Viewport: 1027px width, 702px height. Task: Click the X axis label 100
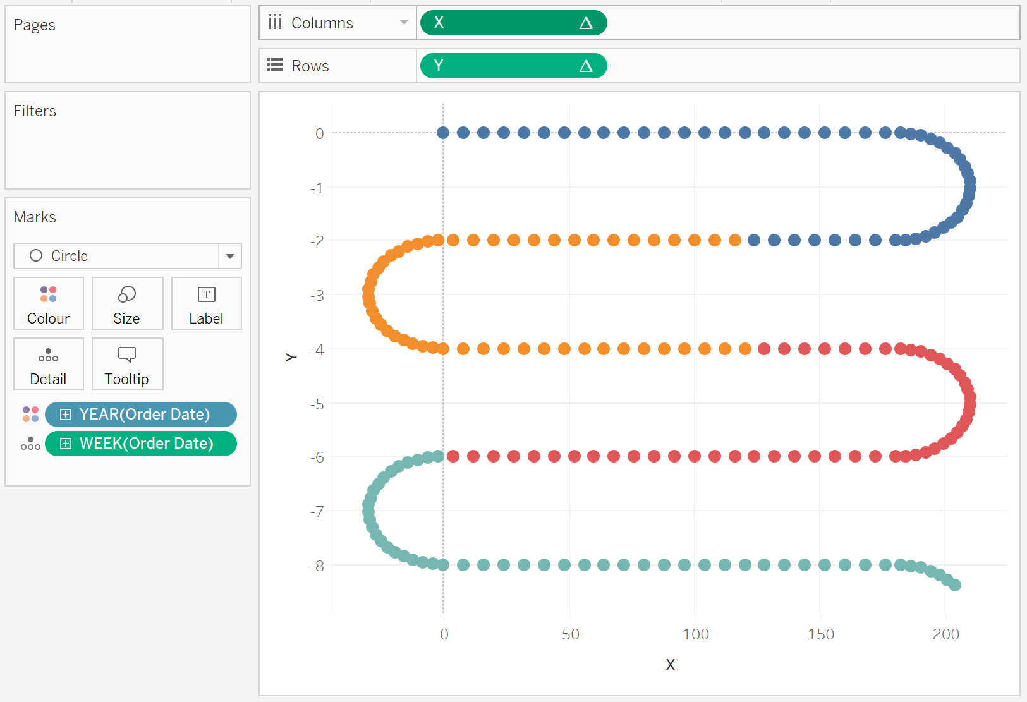coord(695,634)
